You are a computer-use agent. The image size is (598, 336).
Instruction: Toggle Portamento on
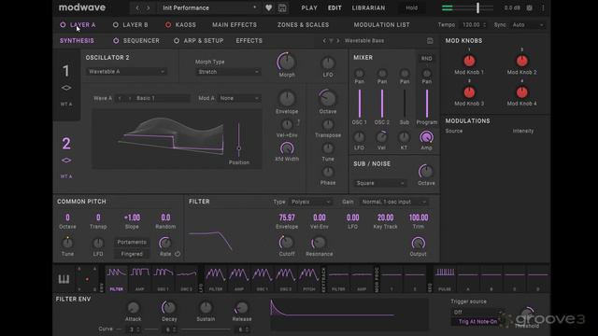(132, 242)
